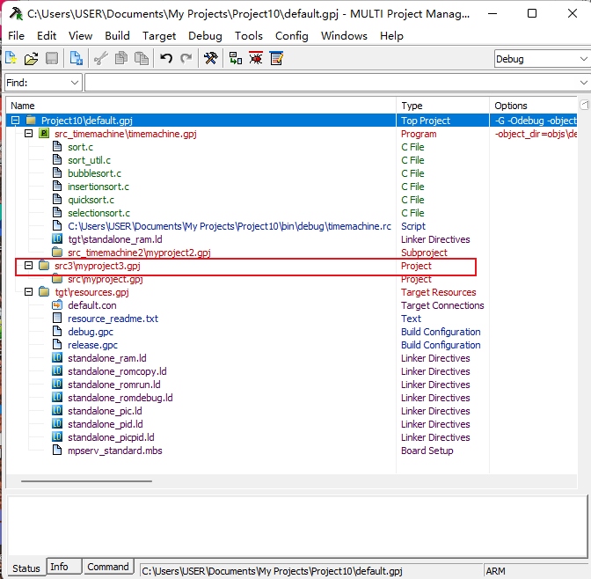Click the Debug bug icon
This screenshot has width=591, height=579.
pyautogui.click(x=256, y=59)
